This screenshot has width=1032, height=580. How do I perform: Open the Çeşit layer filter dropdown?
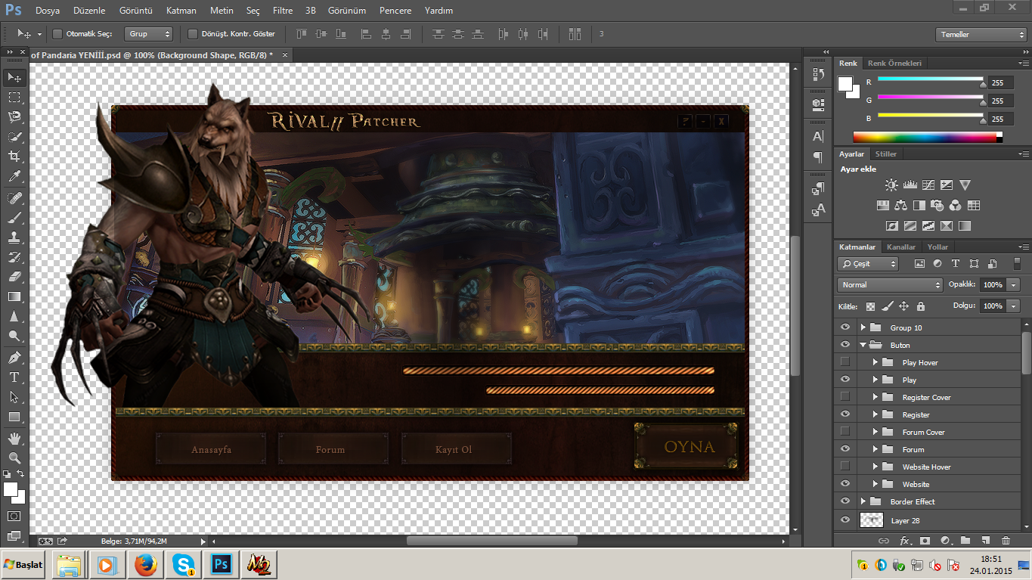pos(868,264)
